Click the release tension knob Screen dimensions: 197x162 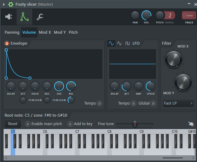(x=71, y=100)
